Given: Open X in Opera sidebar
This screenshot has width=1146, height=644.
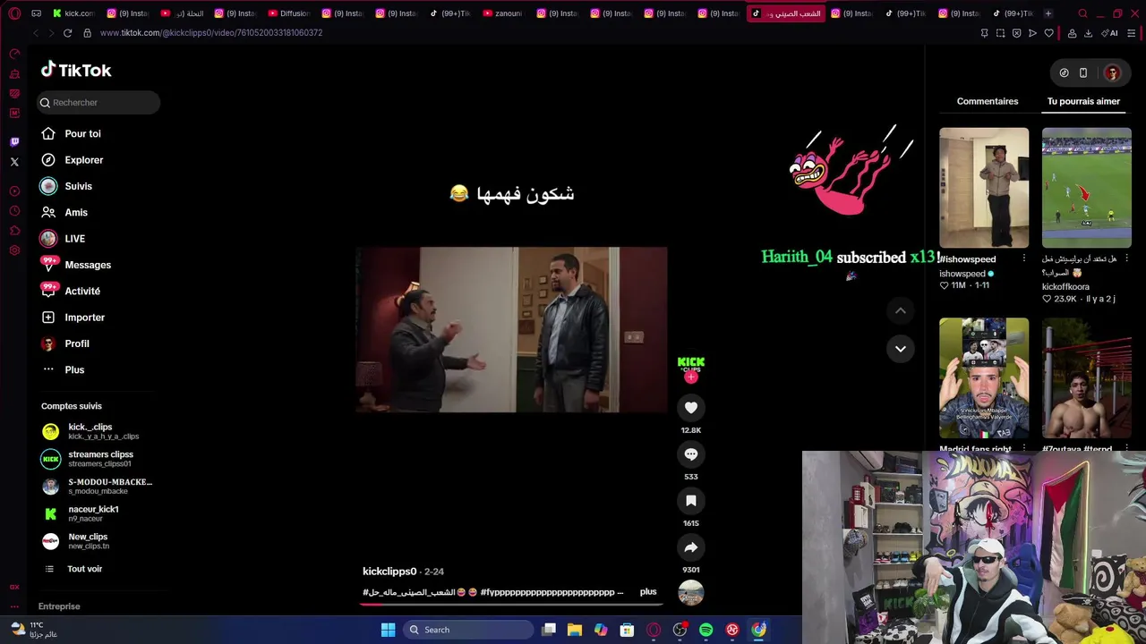Looking at the screenshot, I should tap(14, 162).
